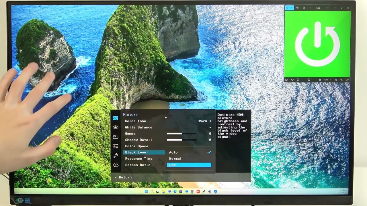Adjust the Gamma slider bar
The image size is (367, 206).
[181, 134]
